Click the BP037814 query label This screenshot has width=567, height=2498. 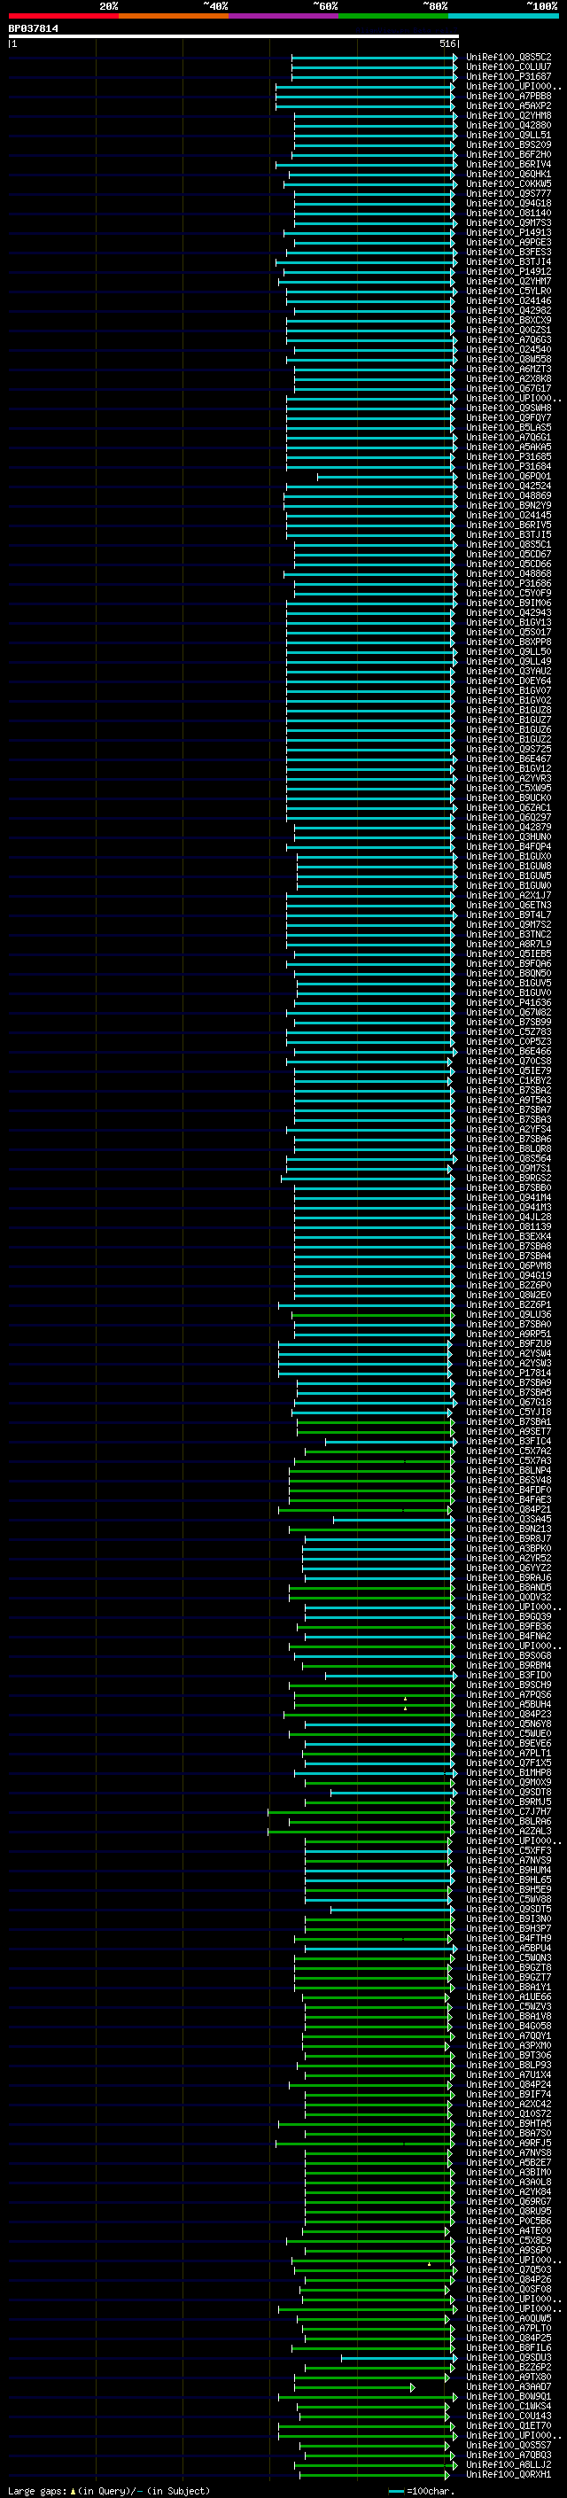[33, 28]
